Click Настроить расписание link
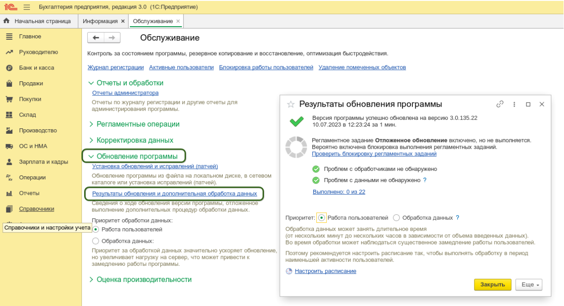Screen dimensions: 564x306 click(x=325, y=271)
